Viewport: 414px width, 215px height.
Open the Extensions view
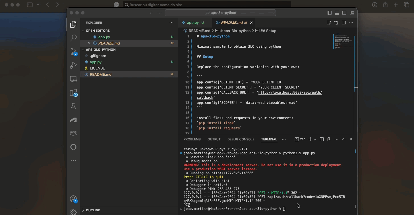pos(73,93)
